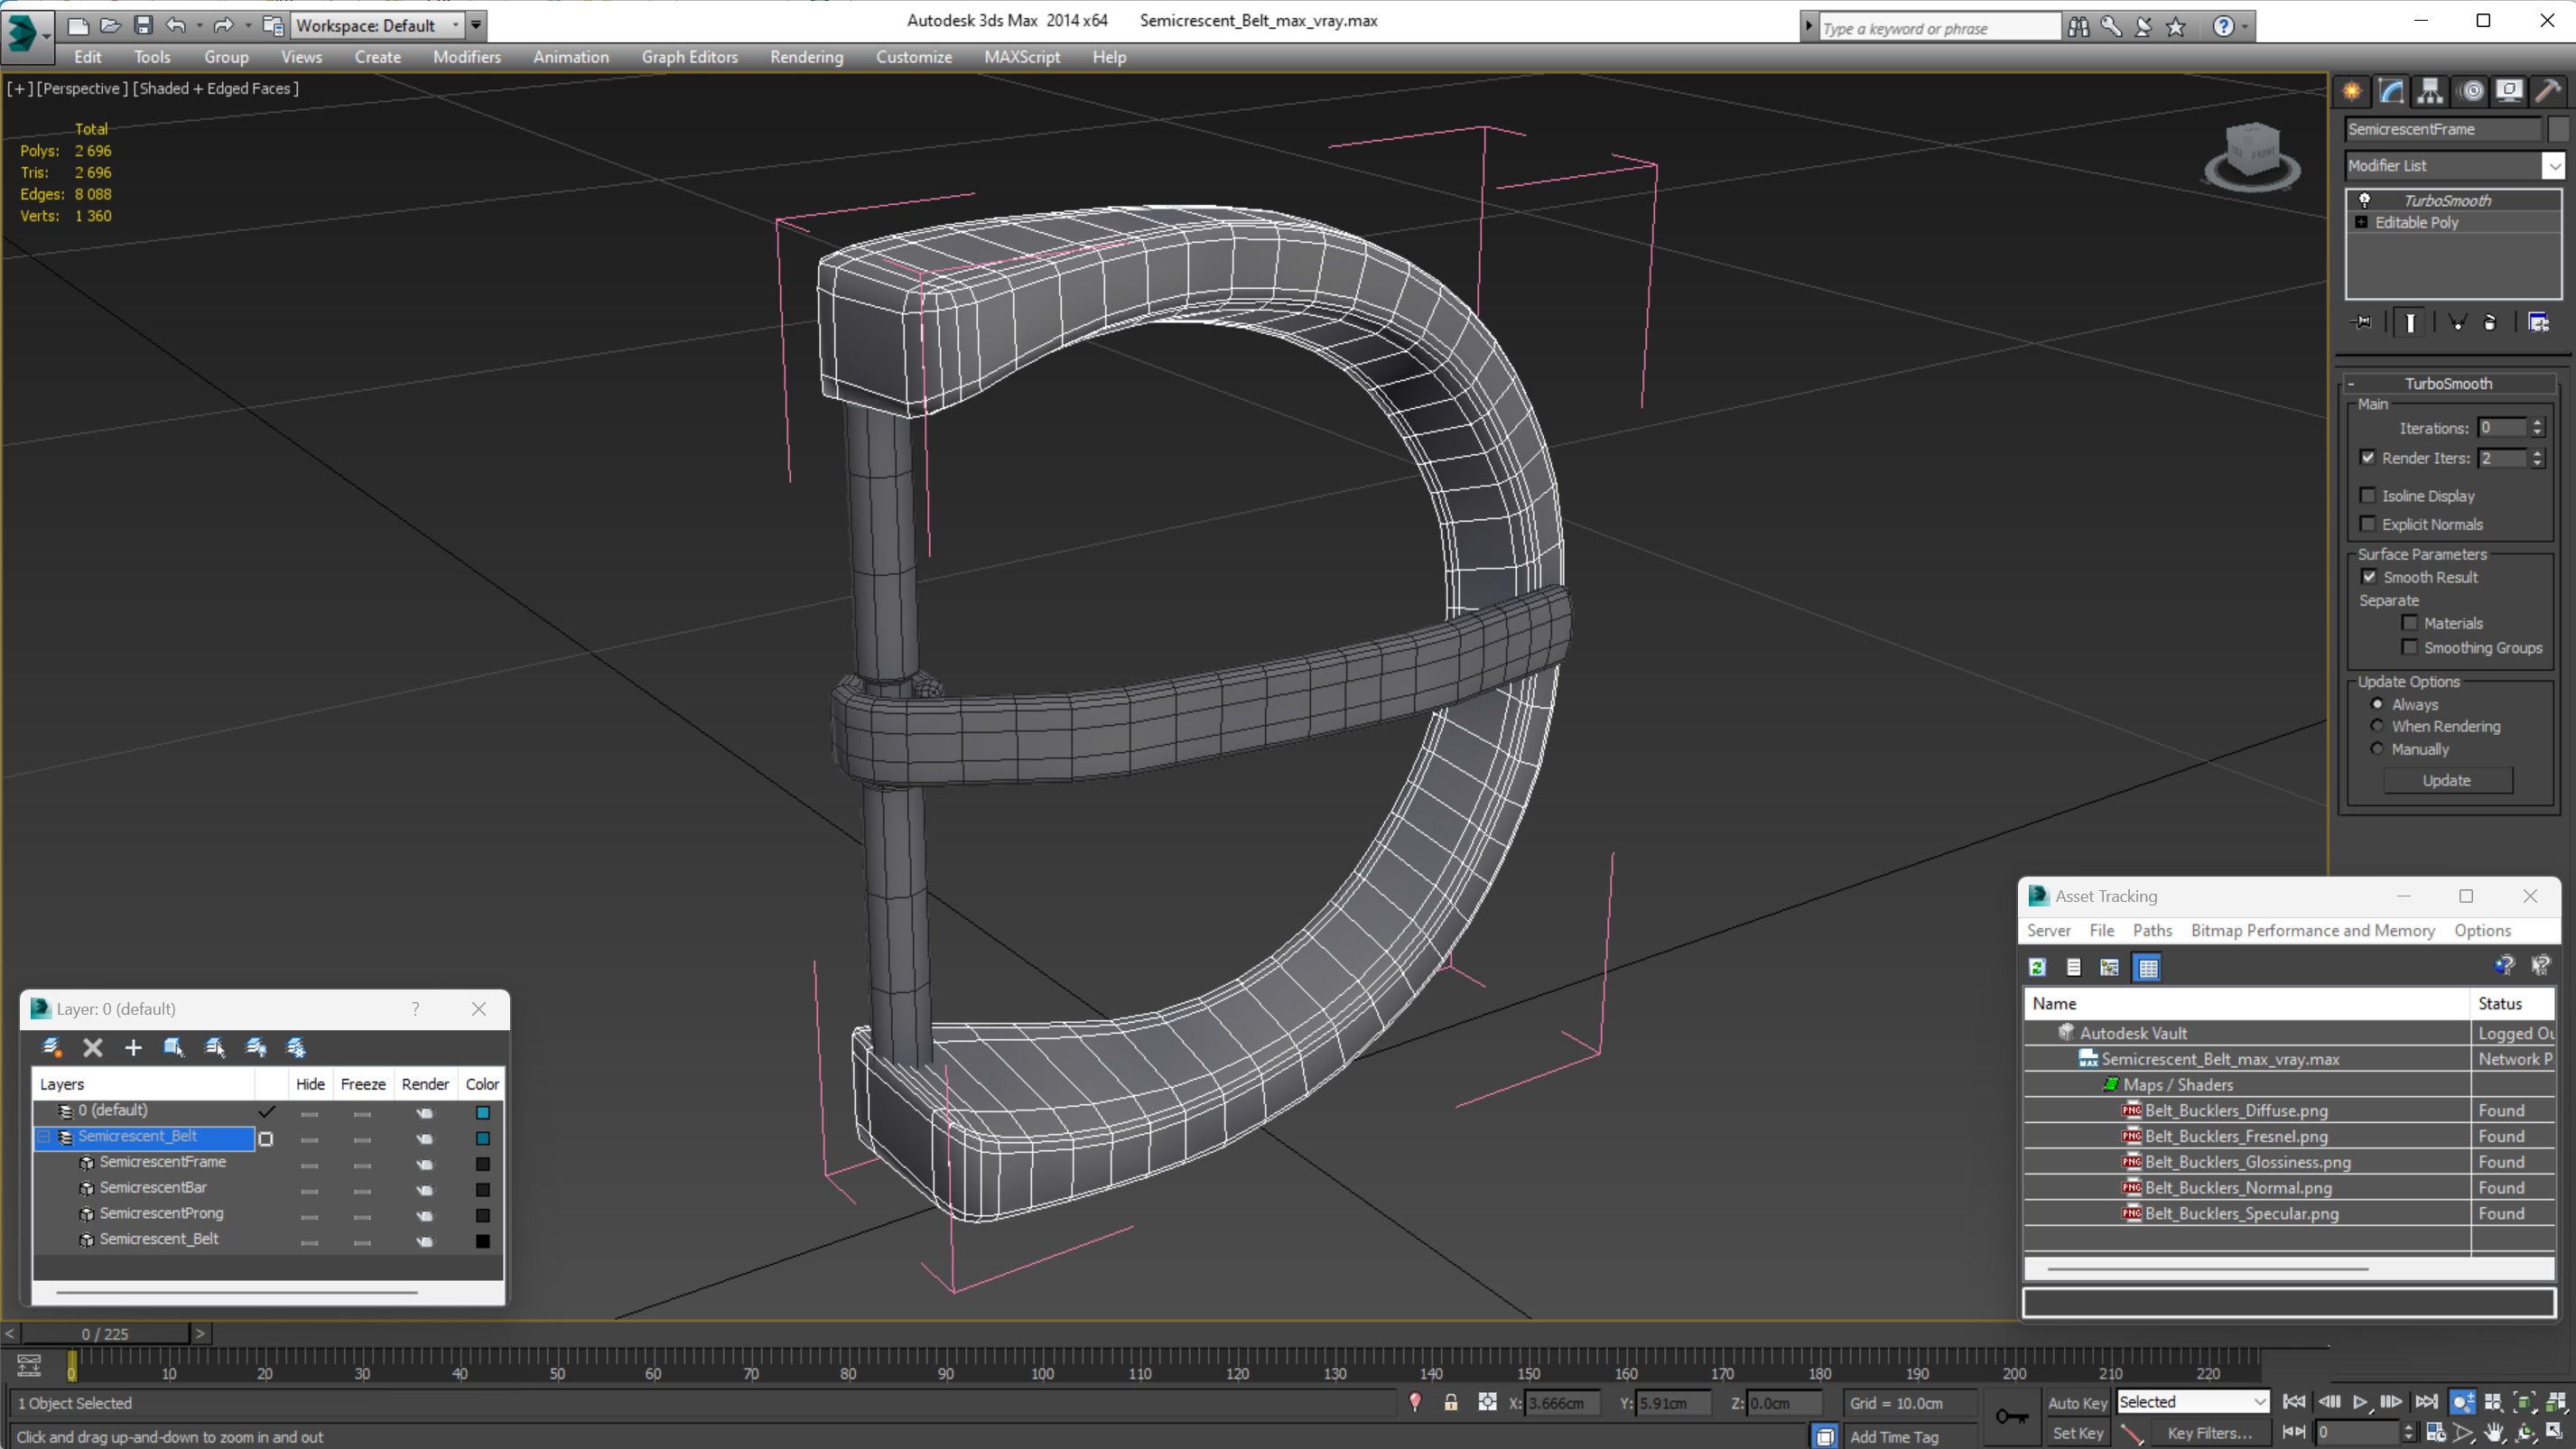Toggle Smooth Result checkbox
This screenshot has width=2576, height=1449.
[2369, 577]
